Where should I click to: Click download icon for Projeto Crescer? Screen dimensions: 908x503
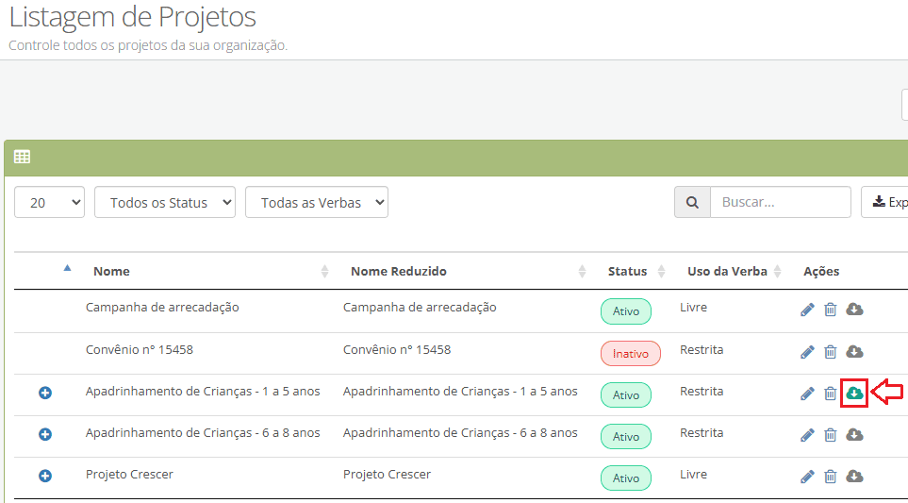tap(854, 477)
